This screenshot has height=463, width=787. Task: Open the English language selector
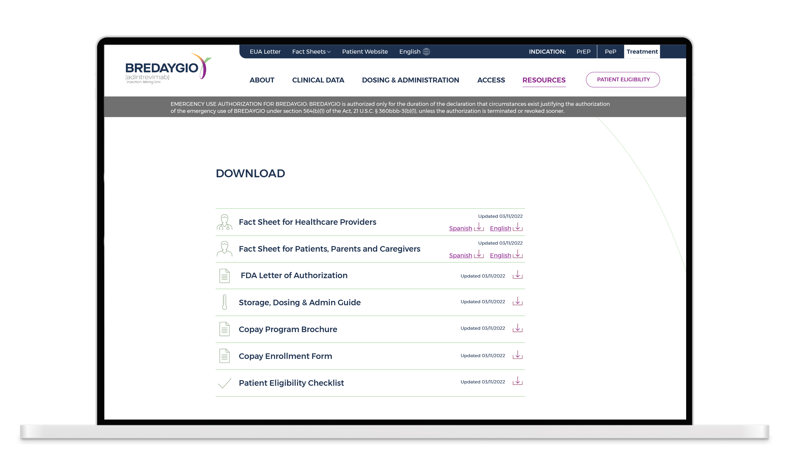(410, 52)
